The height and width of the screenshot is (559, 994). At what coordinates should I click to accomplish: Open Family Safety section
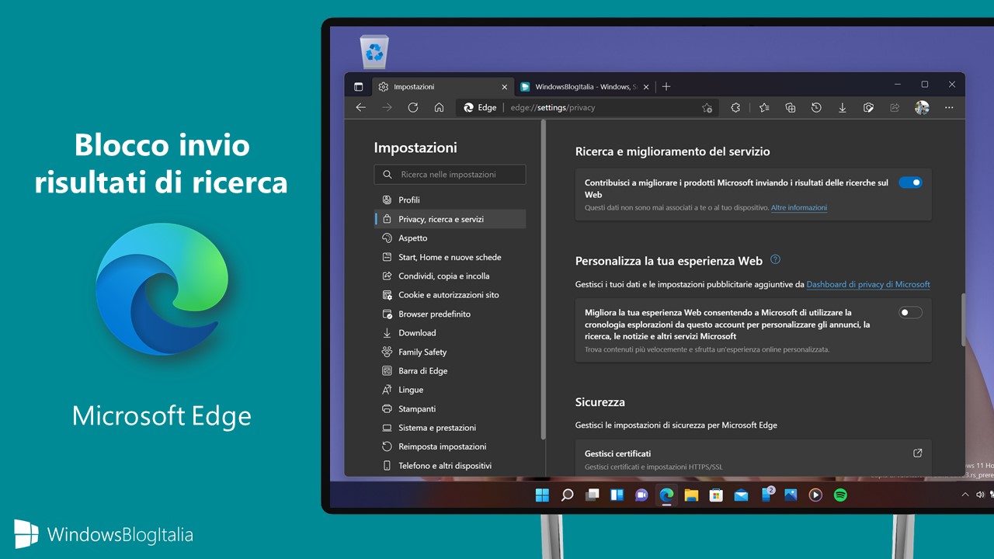[450, 352]
